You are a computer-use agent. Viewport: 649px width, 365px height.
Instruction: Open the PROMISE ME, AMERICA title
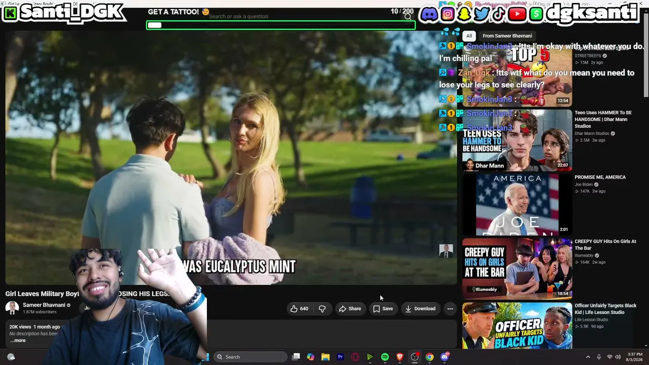click(600, 177)
